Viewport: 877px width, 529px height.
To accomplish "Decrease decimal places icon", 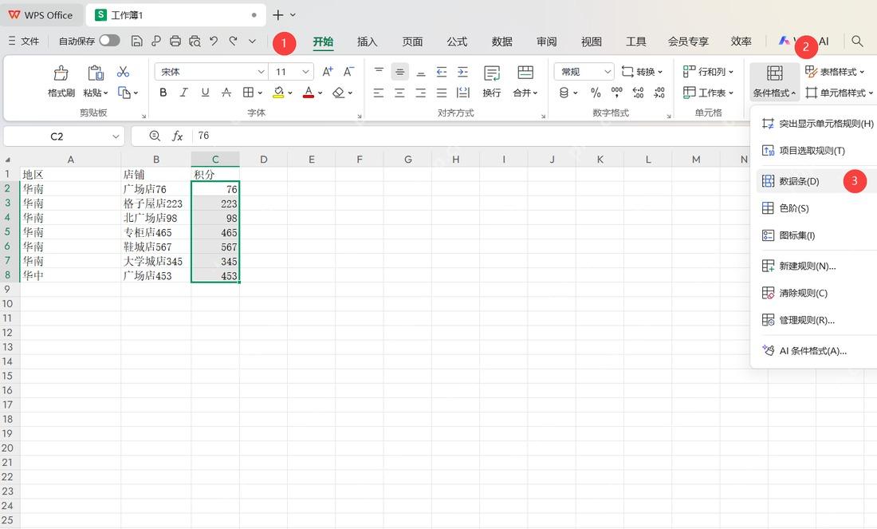I will [x=659, y=93].
